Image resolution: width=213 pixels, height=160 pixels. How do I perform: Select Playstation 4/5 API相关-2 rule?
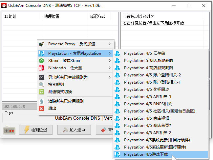coord(161,133)
